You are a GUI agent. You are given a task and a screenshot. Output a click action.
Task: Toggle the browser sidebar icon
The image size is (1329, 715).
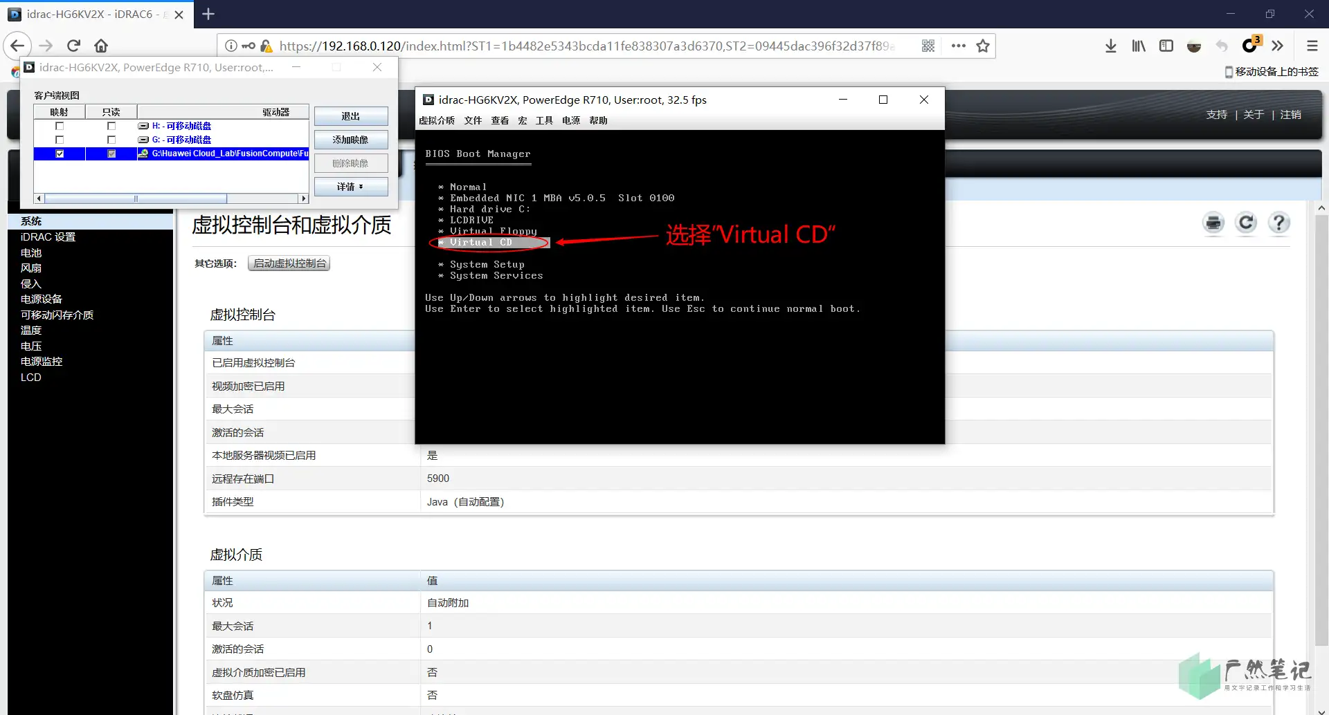coord(1166,46)
